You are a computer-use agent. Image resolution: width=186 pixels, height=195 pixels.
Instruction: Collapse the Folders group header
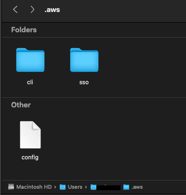click(x=24, y=30)
